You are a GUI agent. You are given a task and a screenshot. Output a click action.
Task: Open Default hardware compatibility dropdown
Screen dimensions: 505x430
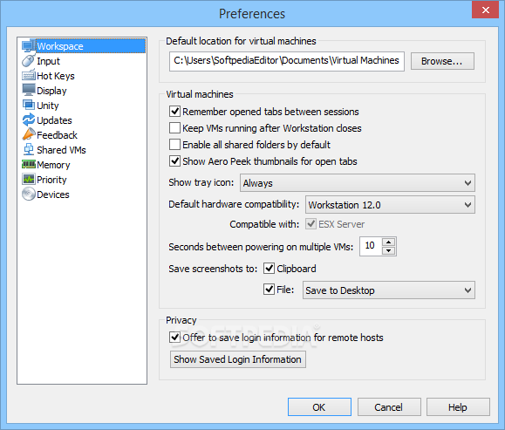point(390,204)
